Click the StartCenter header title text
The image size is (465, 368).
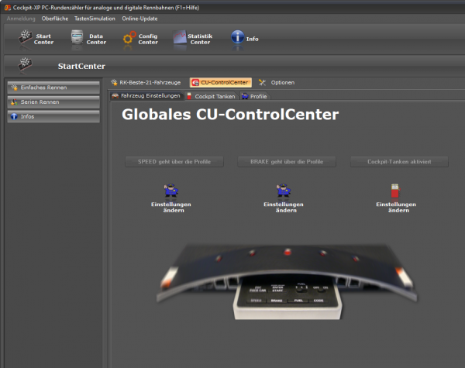pyautogui.click(x=81, y=66)
